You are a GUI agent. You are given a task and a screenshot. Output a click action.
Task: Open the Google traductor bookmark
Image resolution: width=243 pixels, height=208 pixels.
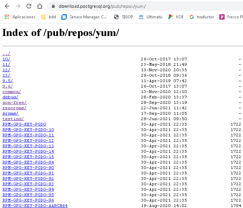(x=202, y=17)
